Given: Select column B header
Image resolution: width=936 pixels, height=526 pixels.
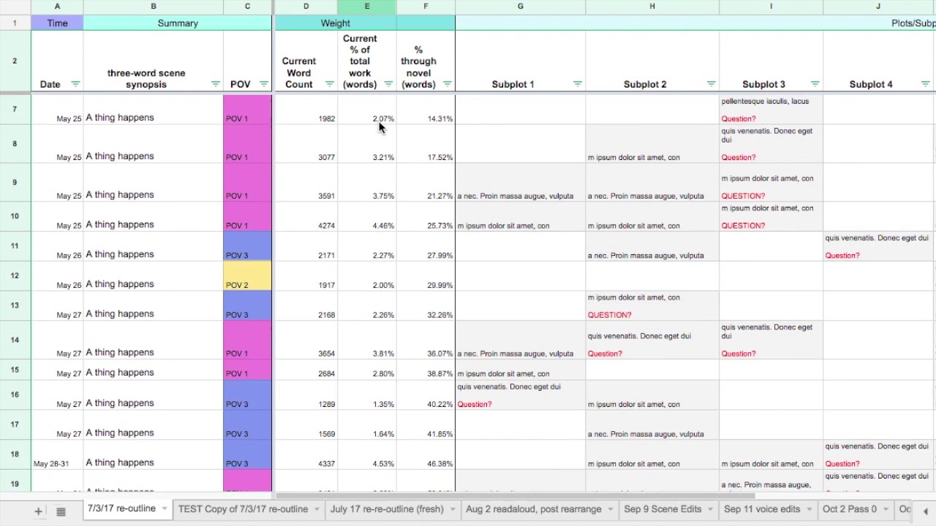Looking at the screenshot, I should [x=154, y=7].
